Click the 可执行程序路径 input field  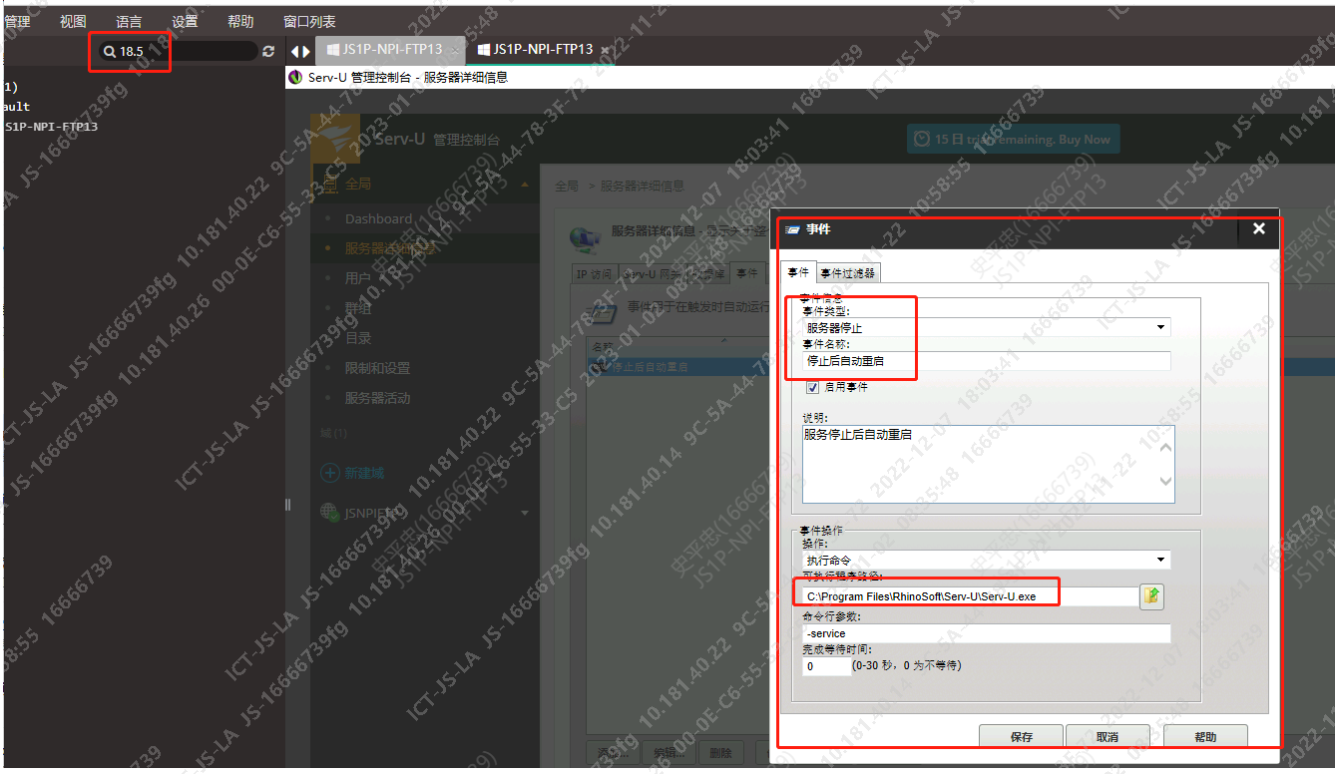[x=970, y=596]
